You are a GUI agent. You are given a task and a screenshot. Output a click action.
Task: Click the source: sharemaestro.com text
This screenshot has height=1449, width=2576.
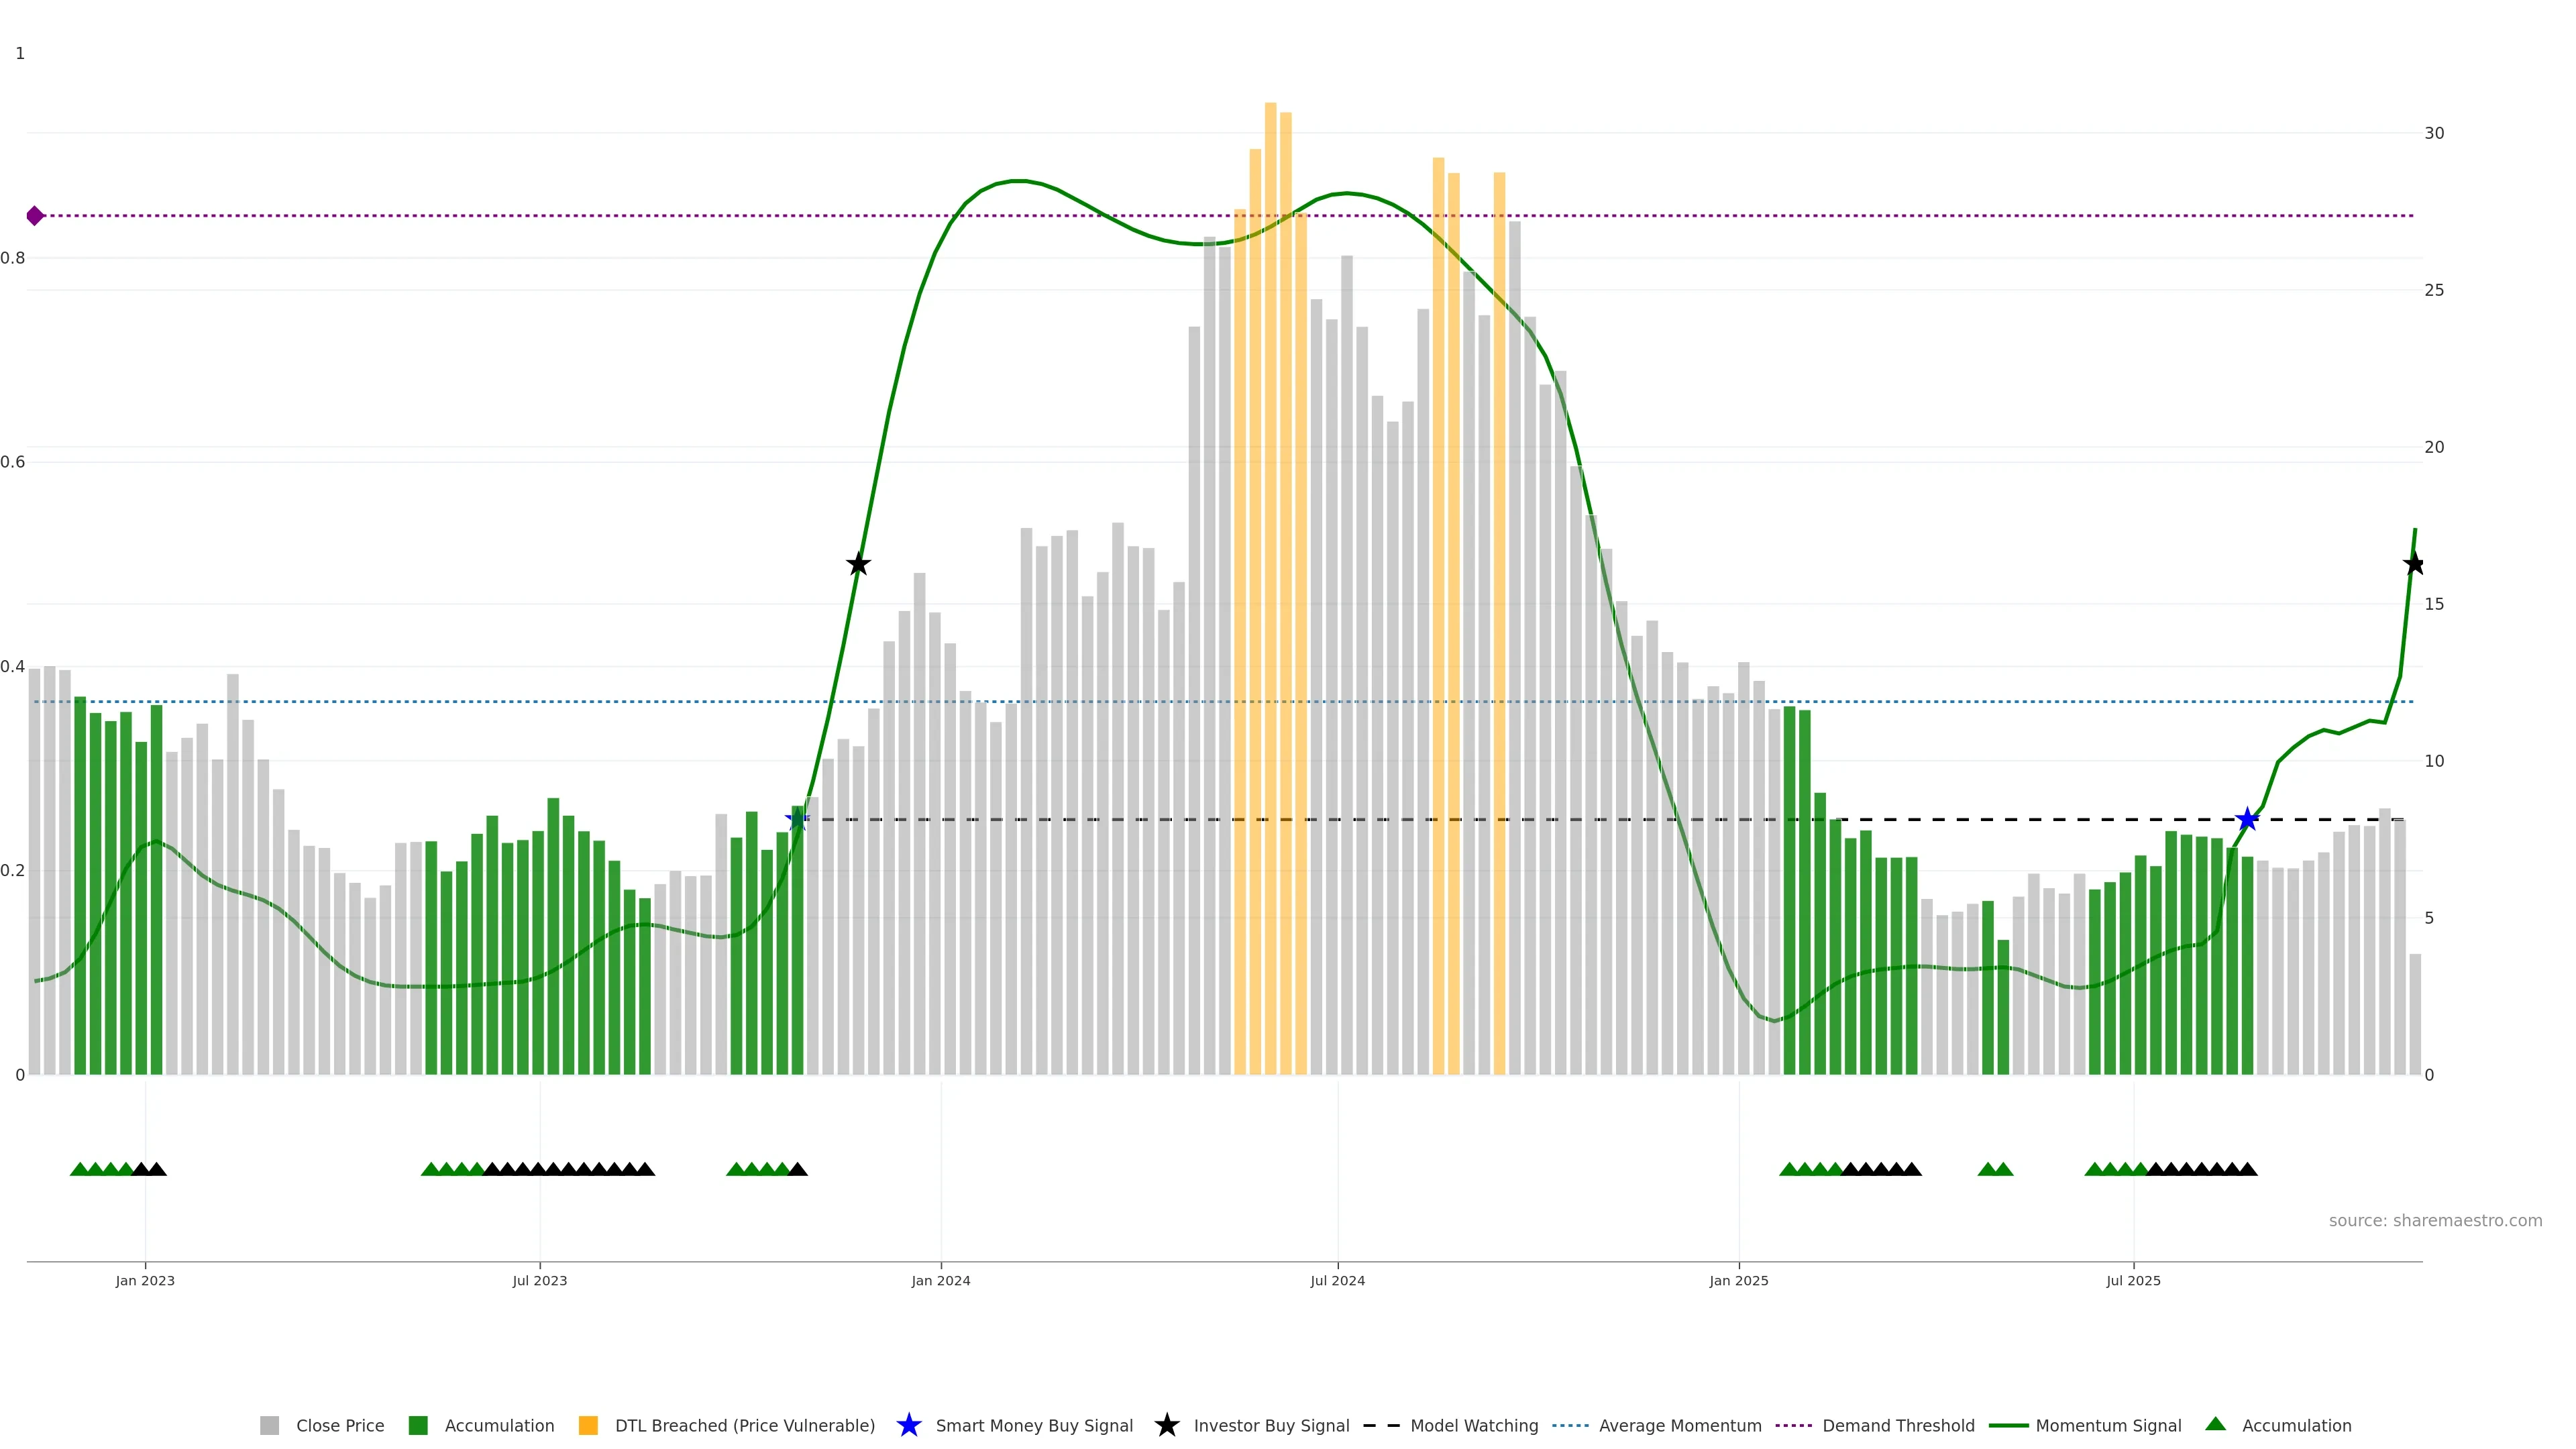pos(2434,1221)
